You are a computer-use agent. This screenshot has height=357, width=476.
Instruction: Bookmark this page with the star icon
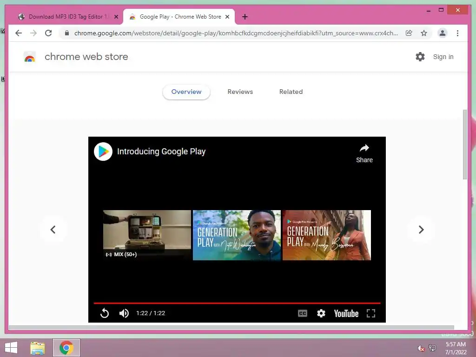[424, 33]
